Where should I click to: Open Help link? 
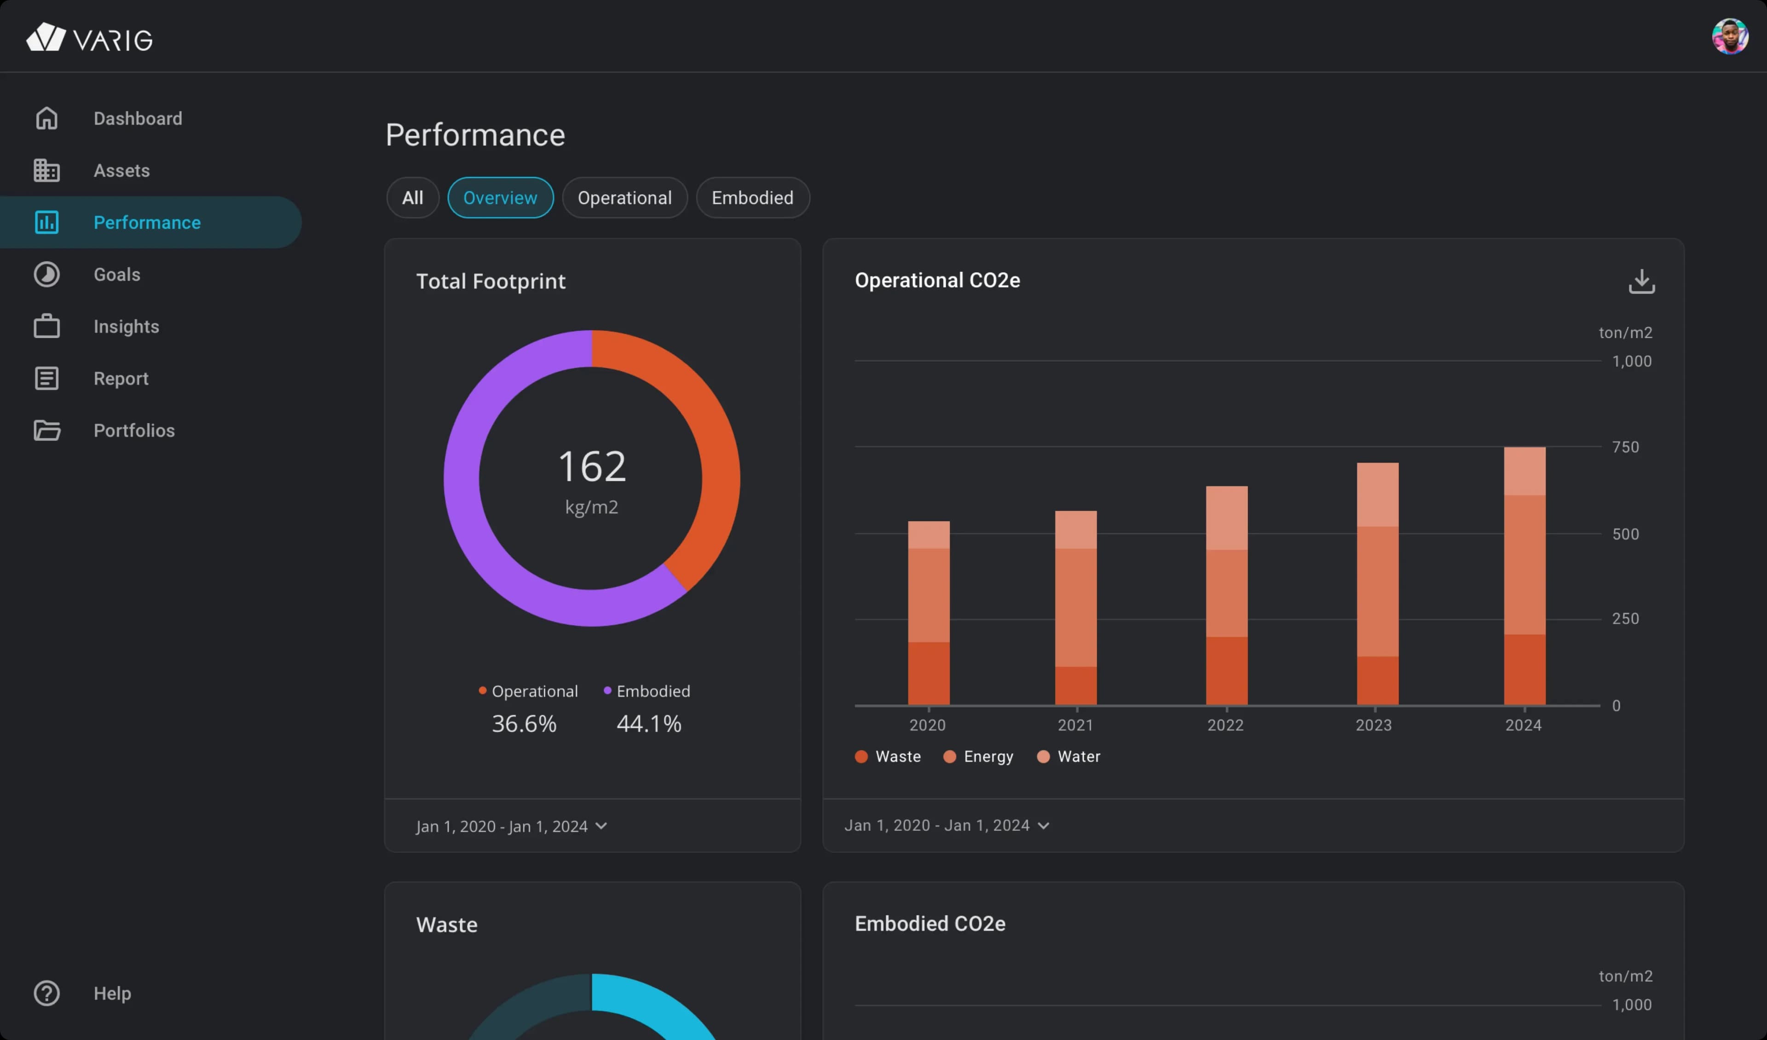coord(112,993)
